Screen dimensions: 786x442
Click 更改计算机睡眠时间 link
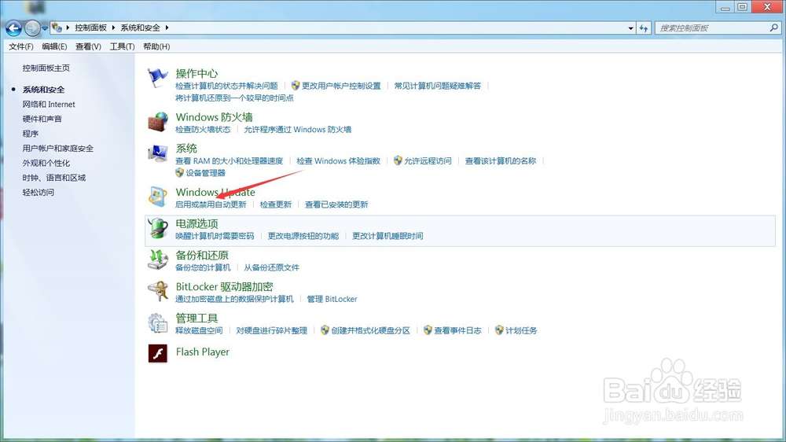tap(387, 236)
